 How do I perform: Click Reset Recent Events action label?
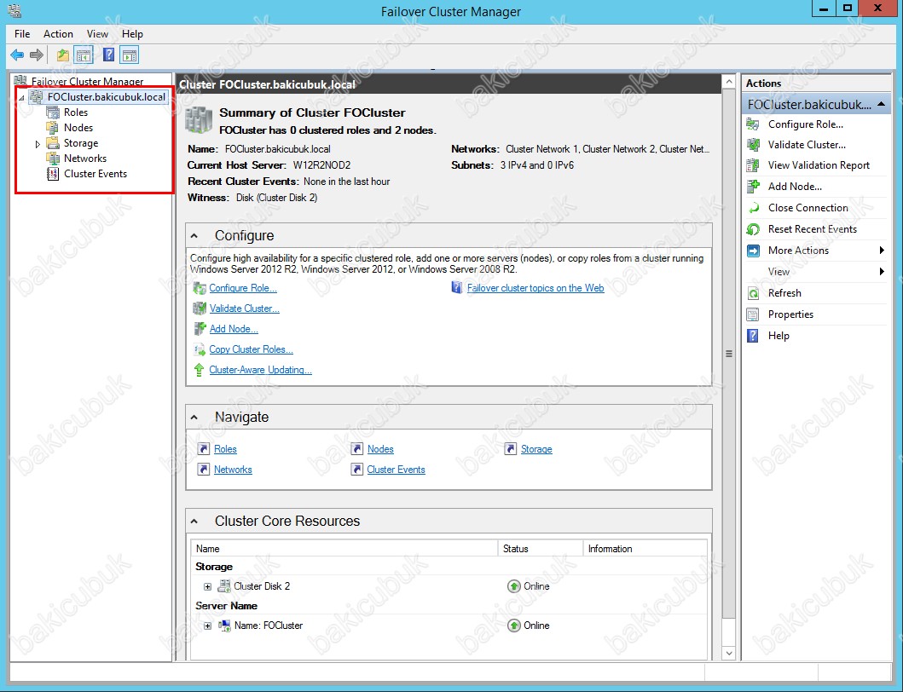click(x=813, y=229)
